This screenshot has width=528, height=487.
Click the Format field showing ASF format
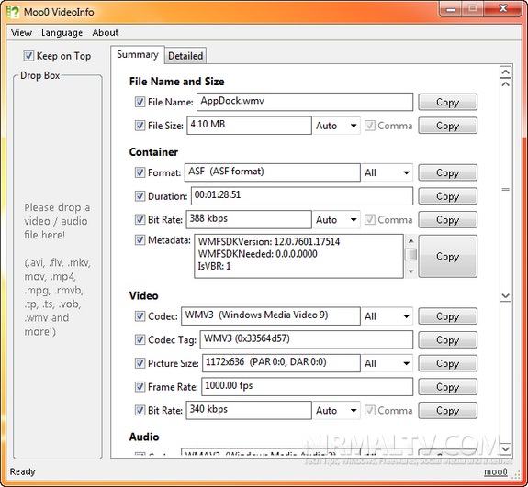[x=273, y=172]
